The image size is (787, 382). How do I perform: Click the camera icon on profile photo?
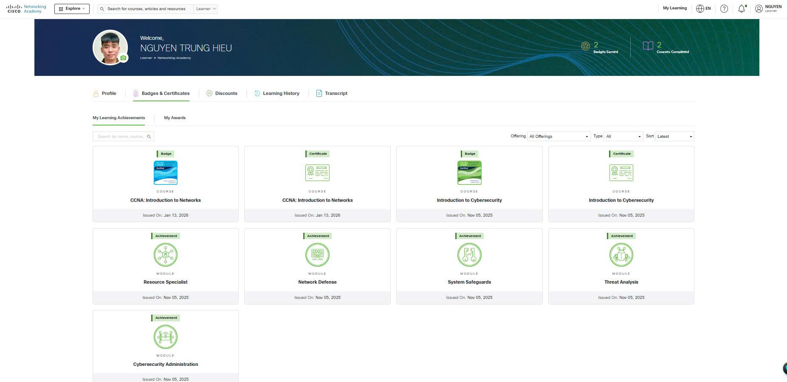123,58
